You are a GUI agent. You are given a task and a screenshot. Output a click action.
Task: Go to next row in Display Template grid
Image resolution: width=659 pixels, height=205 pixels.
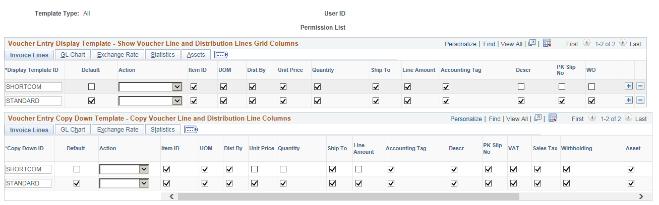point(623,43)
